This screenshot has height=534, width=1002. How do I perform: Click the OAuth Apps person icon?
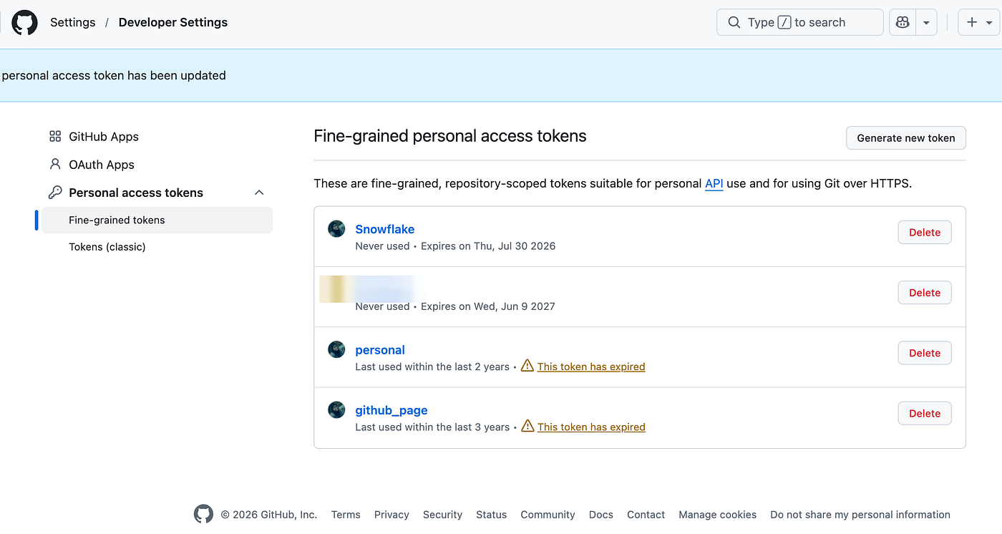[55, 164]
